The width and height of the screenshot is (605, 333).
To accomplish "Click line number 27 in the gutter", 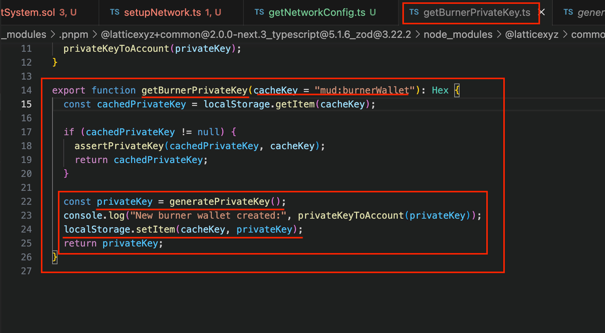I will coord(26,271).
